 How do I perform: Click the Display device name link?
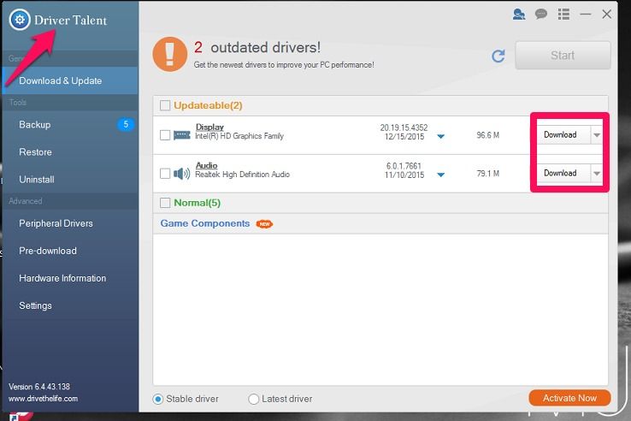pos(209,127)
